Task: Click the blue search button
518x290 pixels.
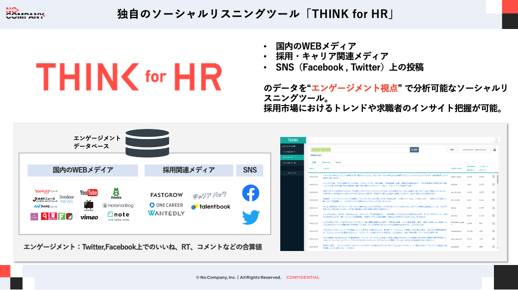Action: (414, 150)
